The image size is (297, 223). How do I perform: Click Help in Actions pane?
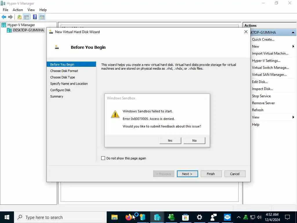point(256,125)
